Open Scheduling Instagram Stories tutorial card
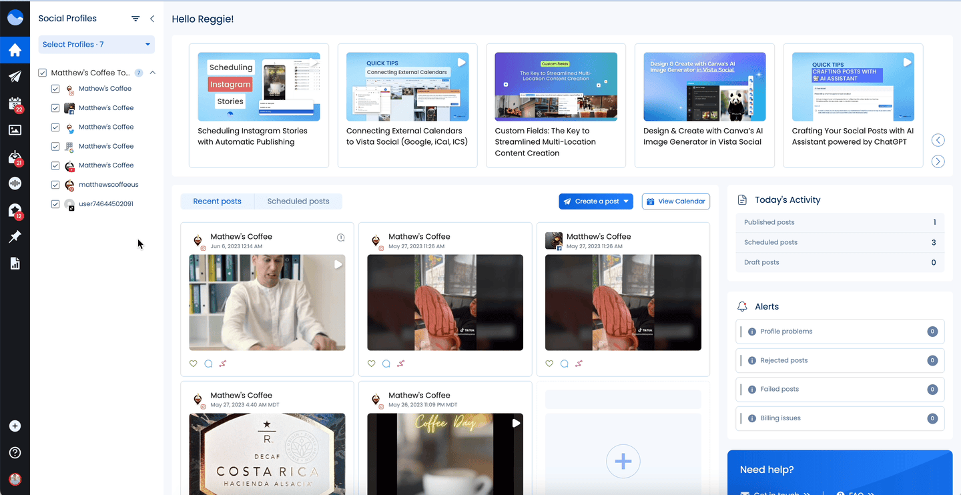 click(x=259, y=105)
